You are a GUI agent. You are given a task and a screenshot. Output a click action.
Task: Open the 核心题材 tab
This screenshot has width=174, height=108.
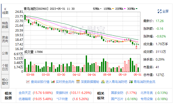[5, 81]
